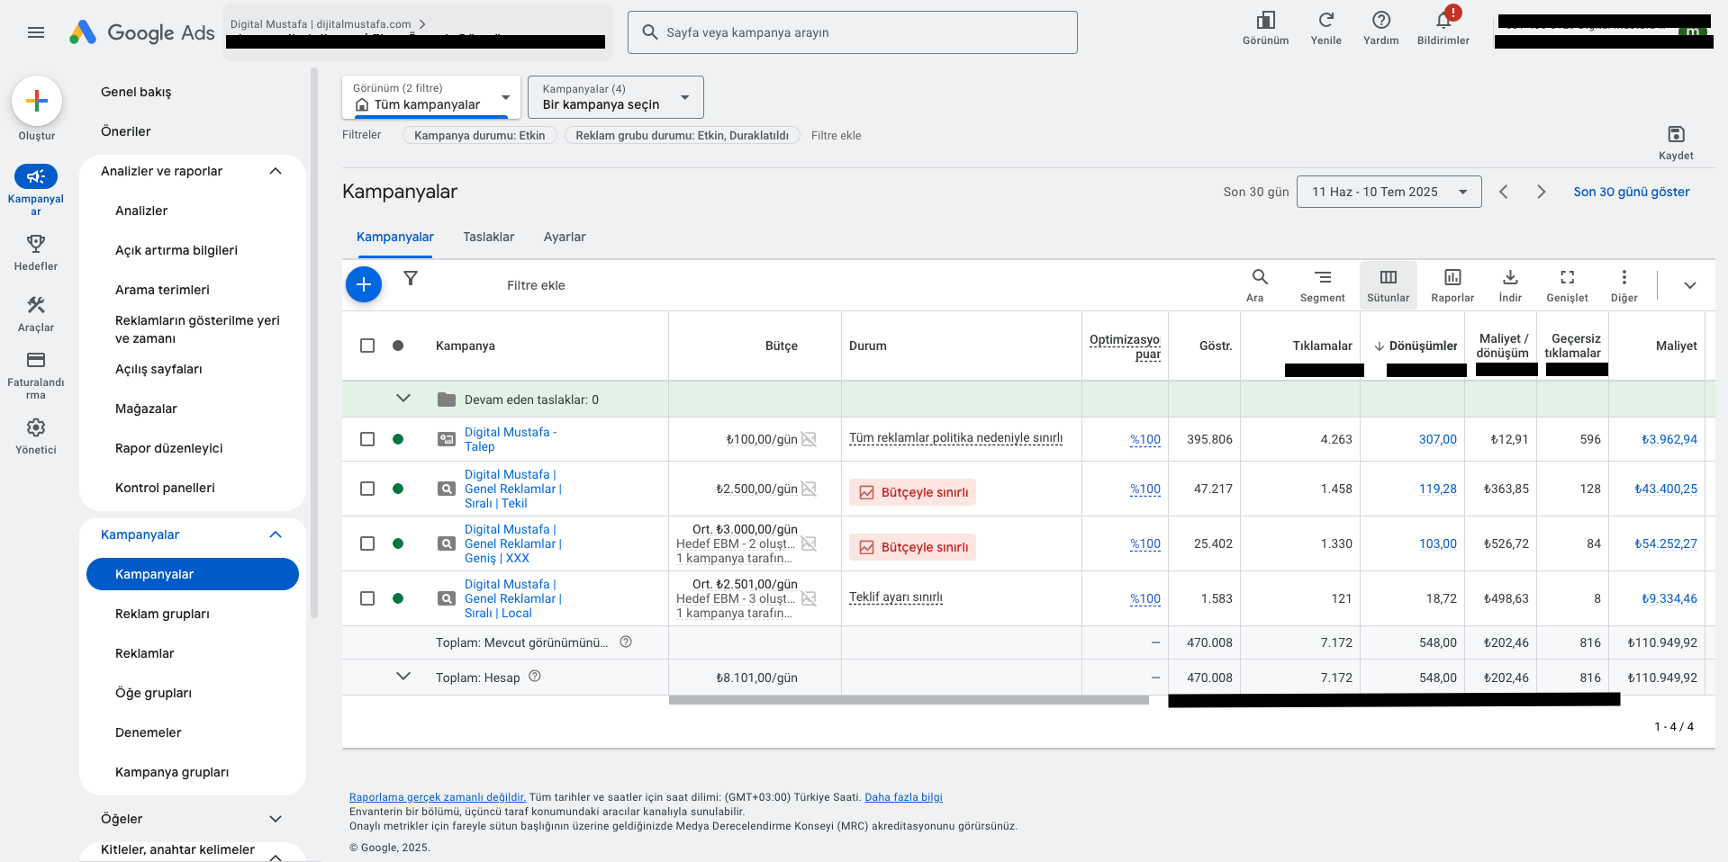Click the table filter funnel icon
The image size is (1728, 862).
pos(411,278)
